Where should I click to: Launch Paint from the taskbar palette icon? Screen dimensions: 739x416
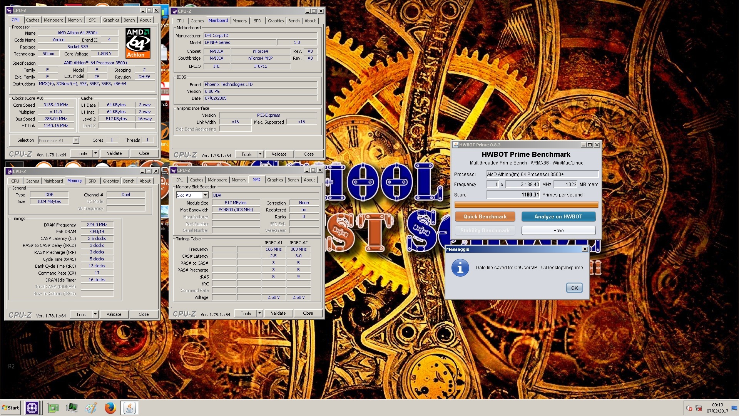click(x=91, y=408)
